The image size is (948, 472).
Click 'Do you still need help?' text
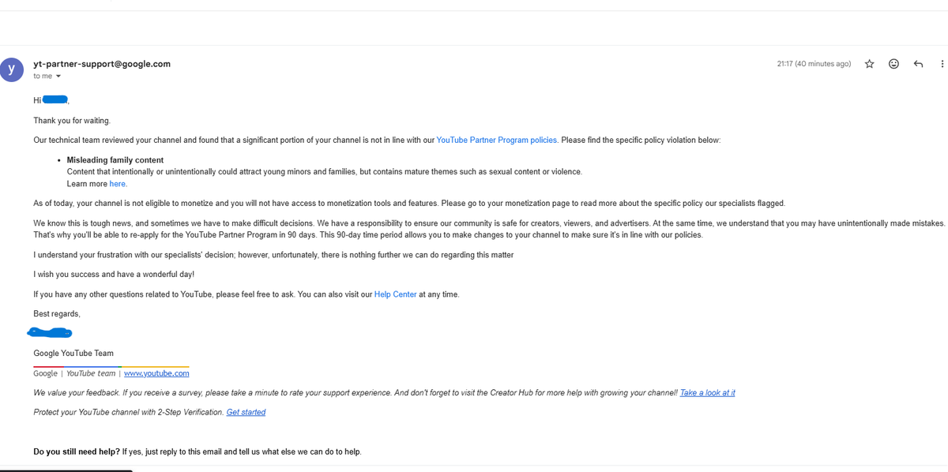coord(77,452)
